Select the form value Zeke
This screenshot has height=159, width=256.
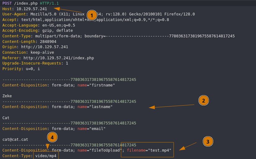pos(7,96)
